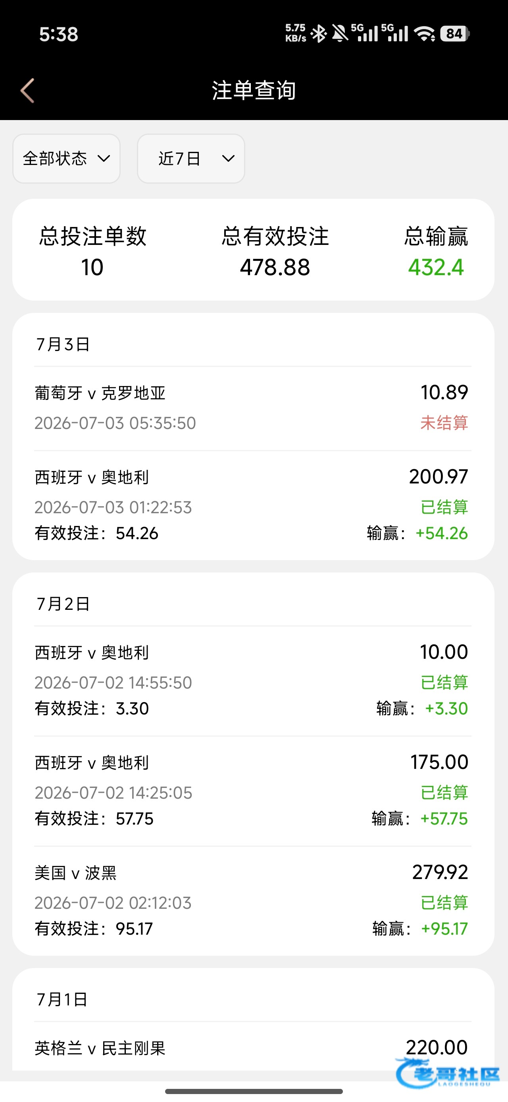Tap the muted bell notification icon

(x=340, y=34)
